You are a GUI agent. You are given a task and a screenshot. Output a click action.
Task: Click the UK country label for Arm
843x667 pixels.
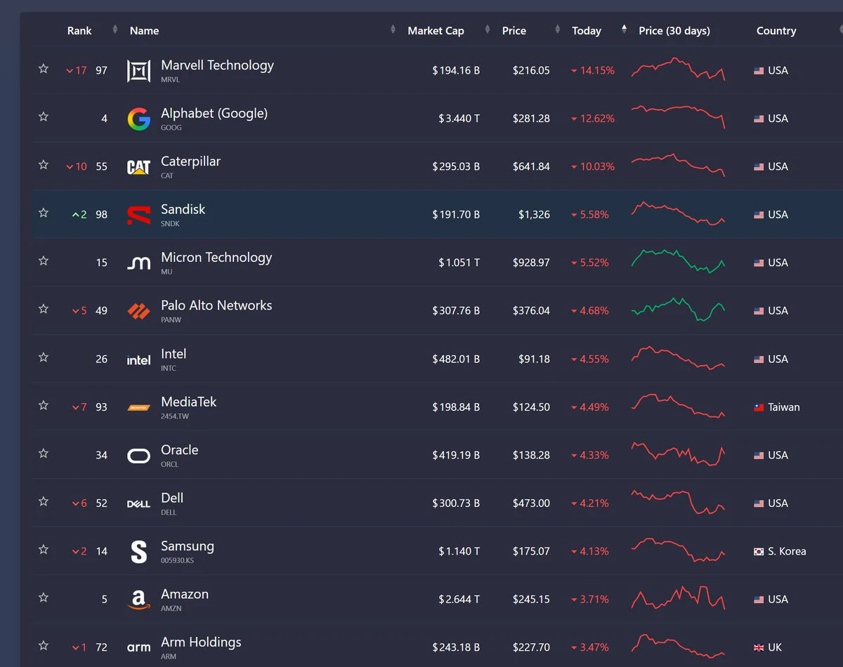(775, 648)
